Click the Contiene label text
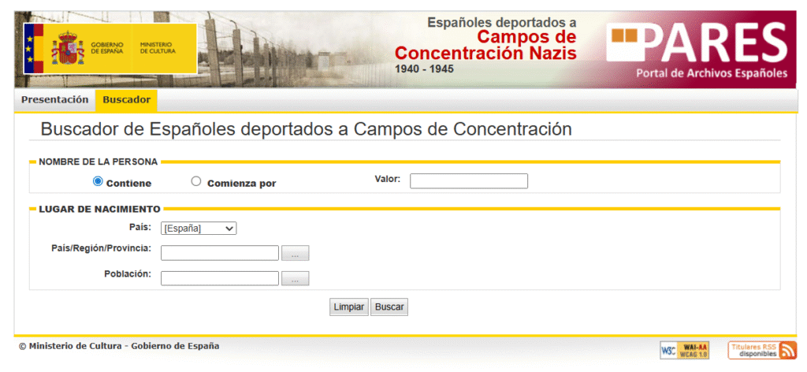 (128, 184)
